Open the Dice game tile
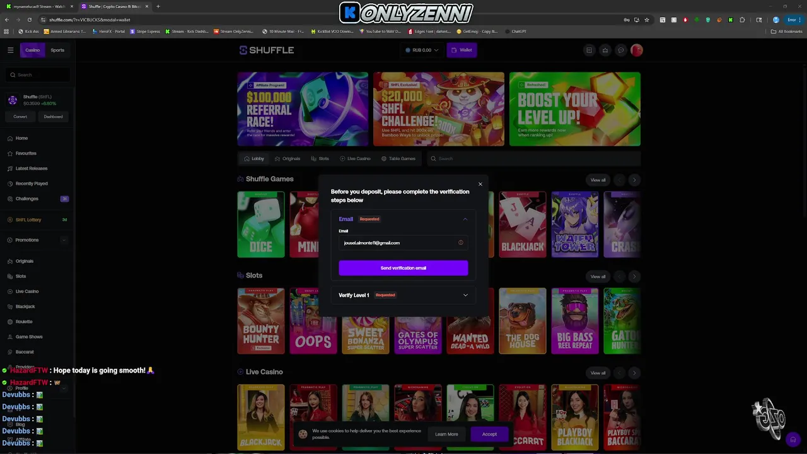This screenshot has height=454, width=807. [x=261, y=224]
